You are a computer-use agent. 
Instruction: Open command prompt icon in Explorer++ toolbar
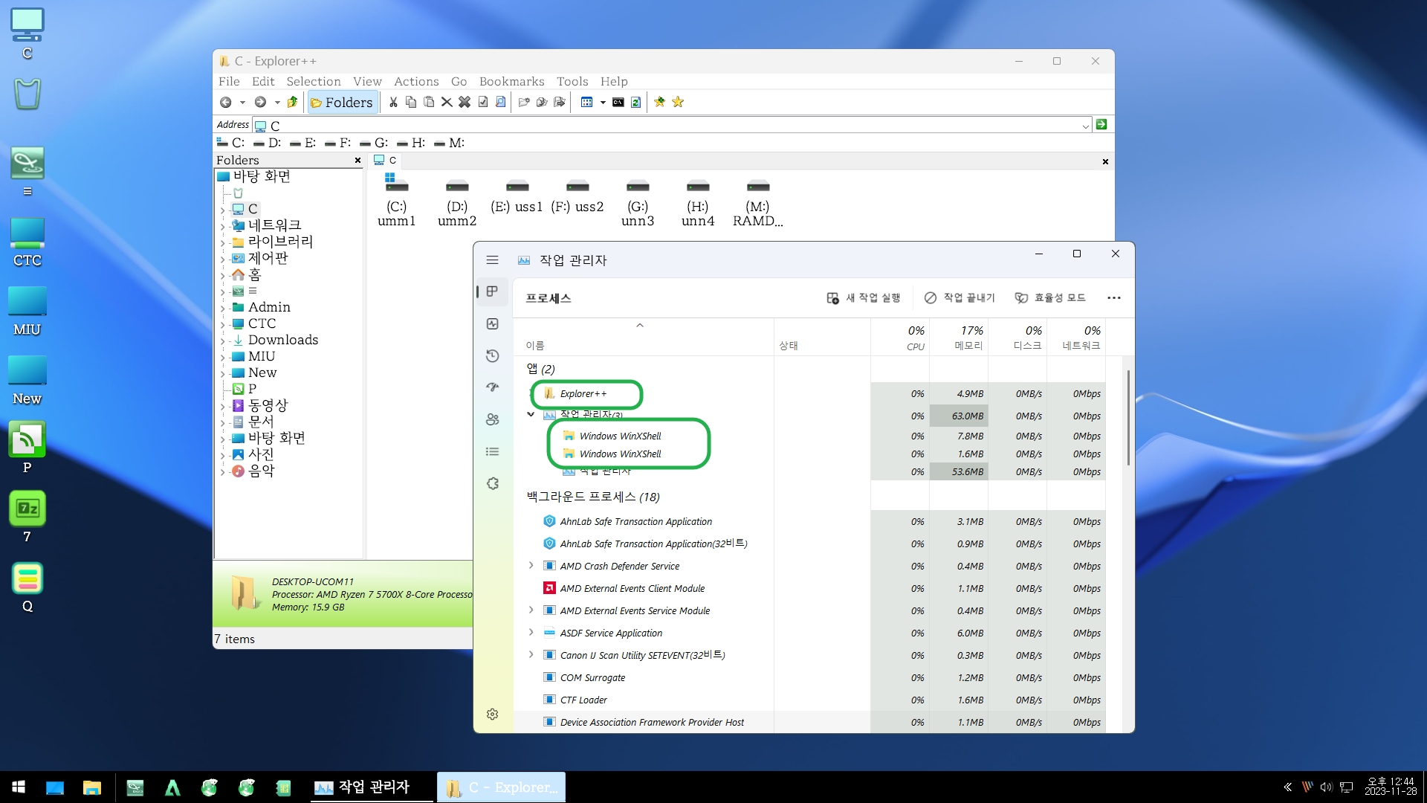[618, 103]
